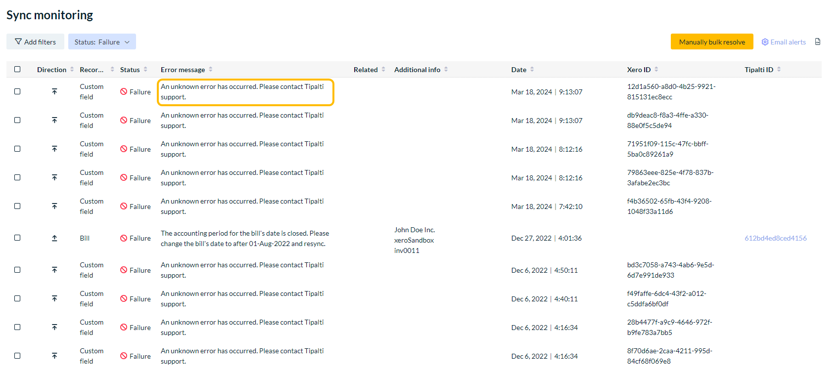Click the upload direction arrow in Bill row
This screenshot has width=839, height=373.
click(54, 238)
